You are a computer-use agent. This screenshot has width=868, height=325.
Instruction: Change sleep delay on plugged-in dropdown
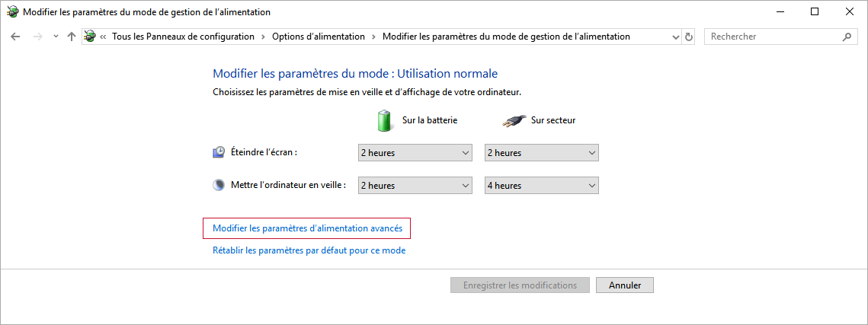541,186
